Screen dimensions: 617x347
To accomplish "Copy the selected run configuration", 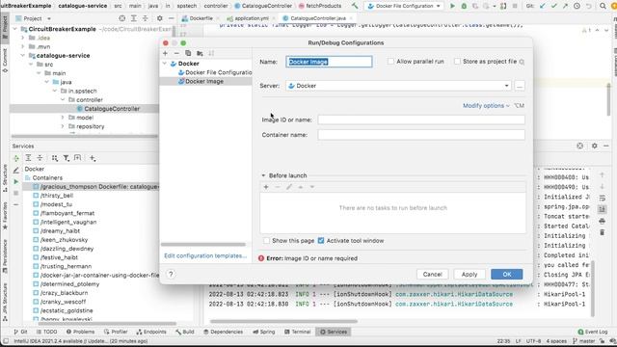I will point(188,53).
